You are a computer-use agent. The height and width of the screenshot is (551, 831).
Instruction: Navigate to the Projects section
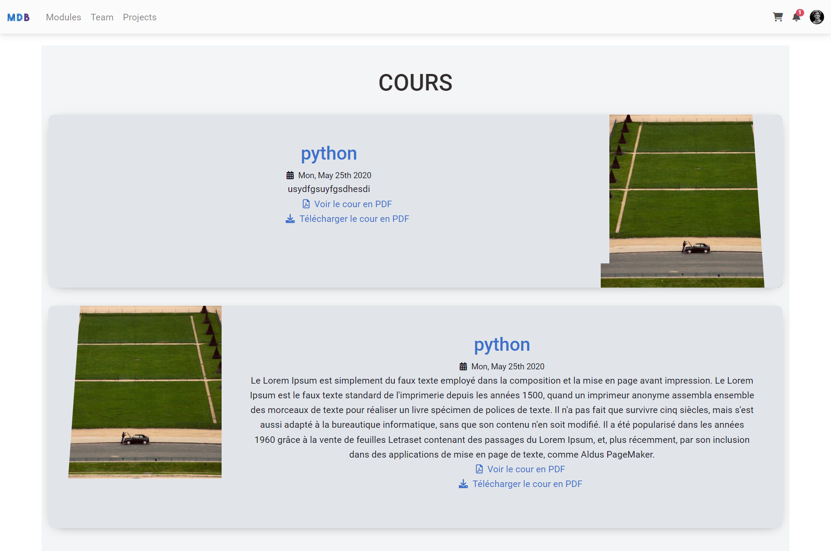(x=139, y=17)
